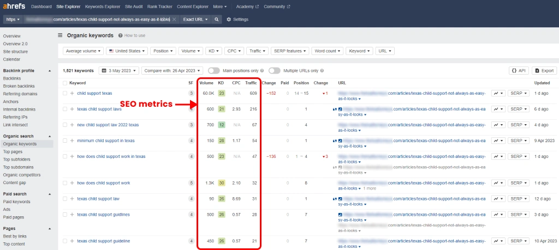
Task: Open the More menu in top navigation
Action: coord(219,7)
